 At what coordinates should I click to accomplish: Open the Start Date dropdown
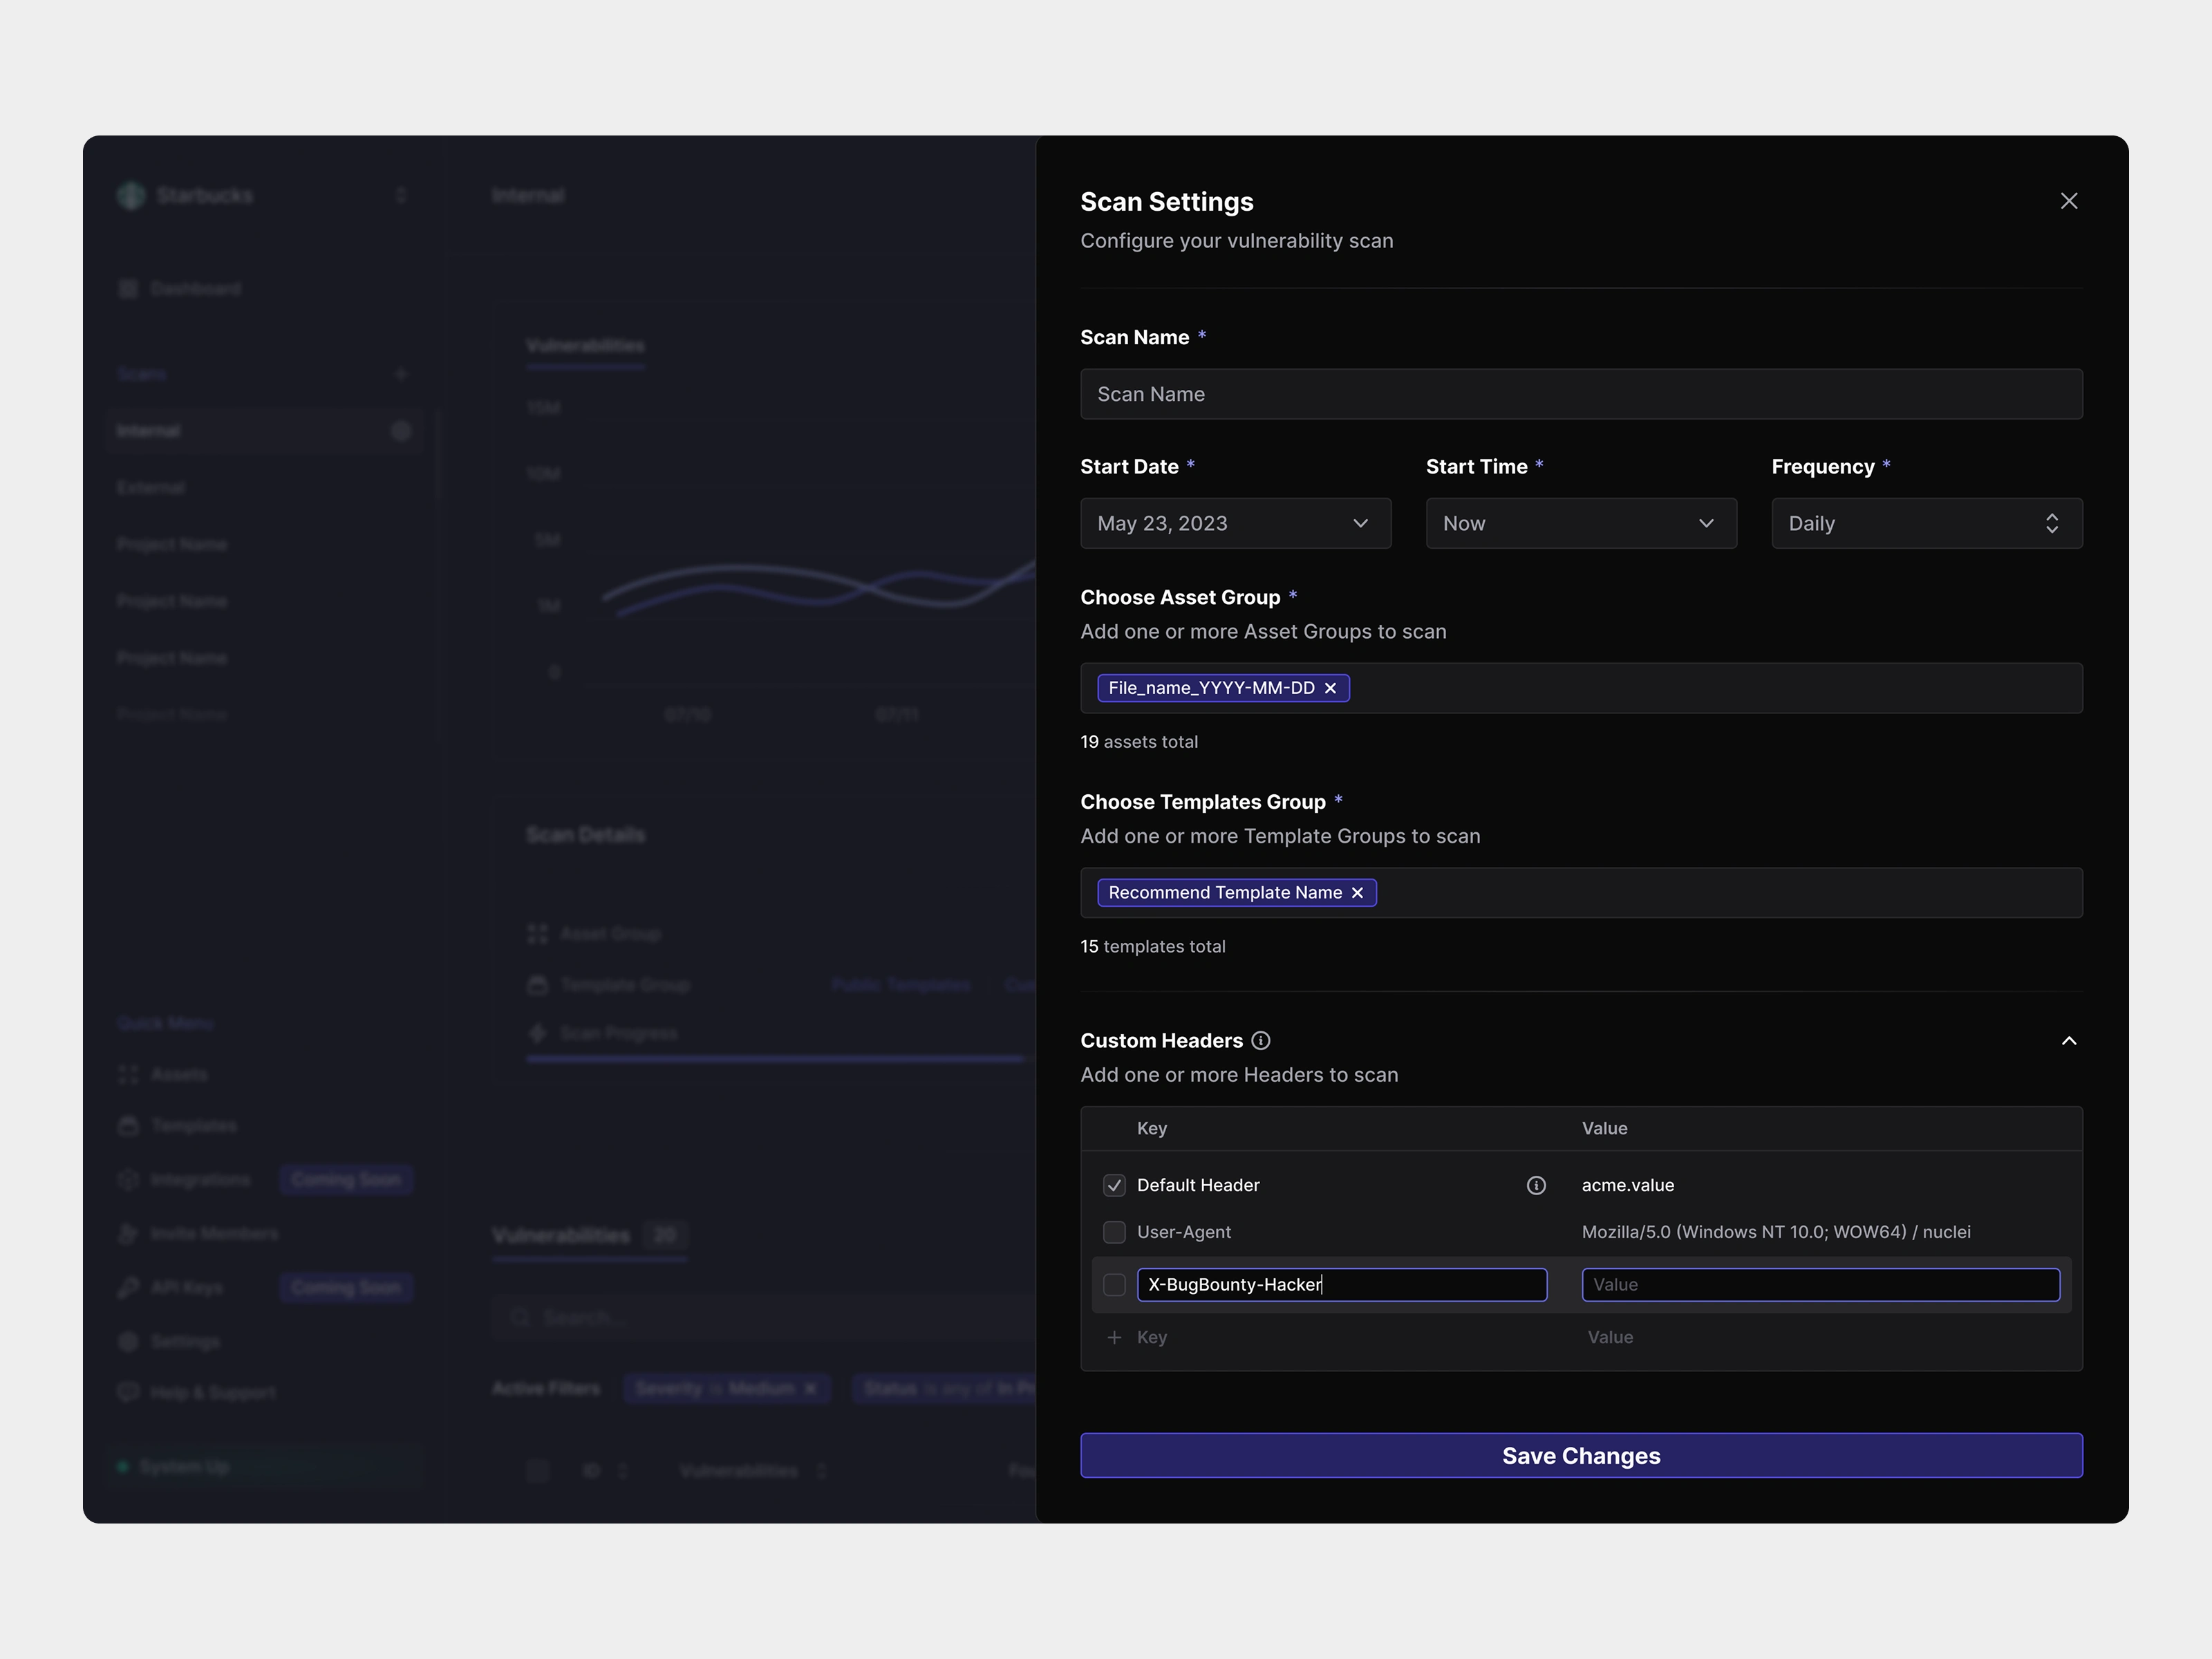pos(1235,523)
